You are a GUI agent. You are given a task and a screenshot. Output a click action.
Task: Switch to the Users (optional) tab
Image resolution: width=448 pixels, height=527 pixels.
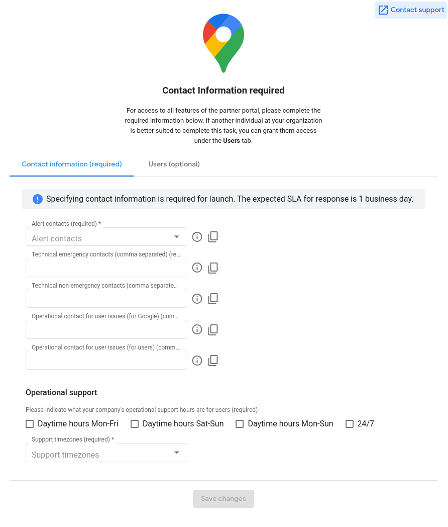[174, 164]
